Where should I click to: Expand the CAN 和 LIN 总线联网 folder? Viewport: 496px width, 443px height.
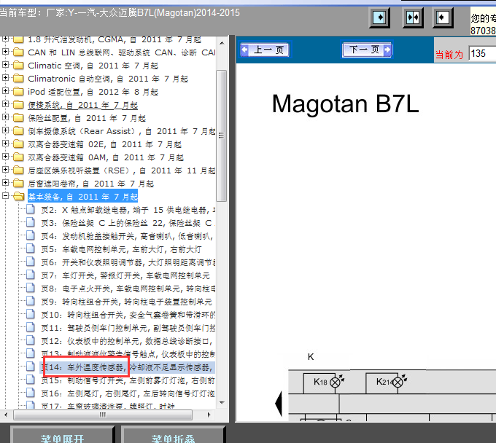(5, 52)
